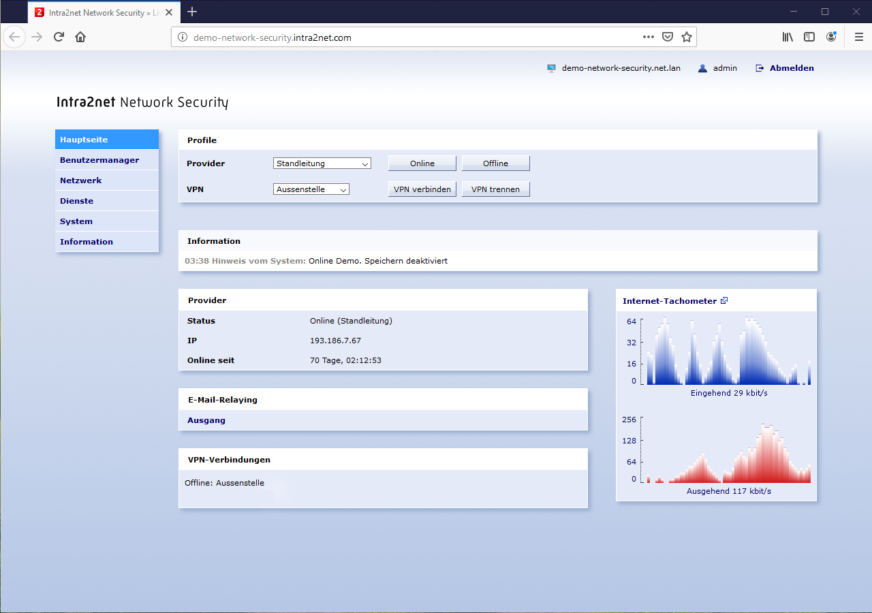Click the VPN-Verbindungen heading
872x613 pixels.
pyautogui.click(x=229, y=460)
